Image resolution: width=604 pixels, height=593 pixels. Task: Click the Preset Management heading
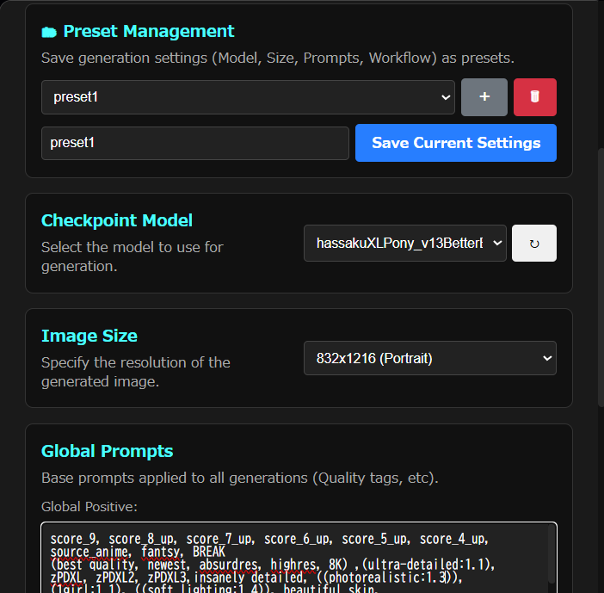click(148, 31)
